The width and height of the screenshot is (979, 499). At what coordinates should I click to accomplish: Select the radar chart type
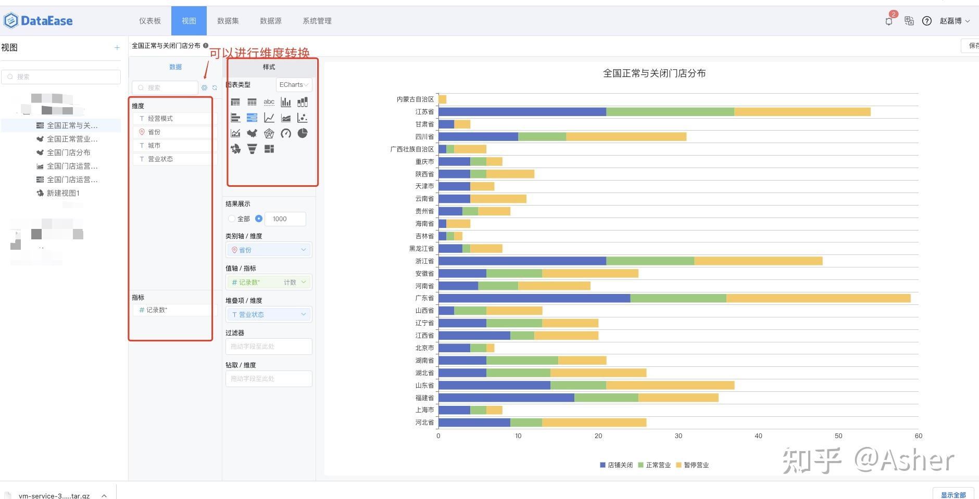(269, 133)
